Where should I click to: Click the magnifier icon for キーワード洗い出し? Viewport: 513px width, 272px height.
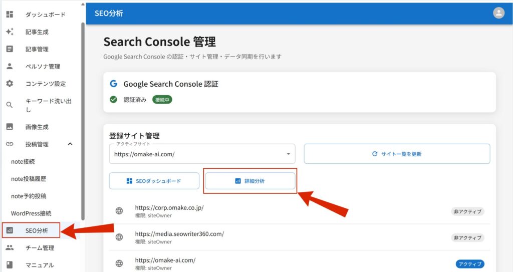point(10,105)
